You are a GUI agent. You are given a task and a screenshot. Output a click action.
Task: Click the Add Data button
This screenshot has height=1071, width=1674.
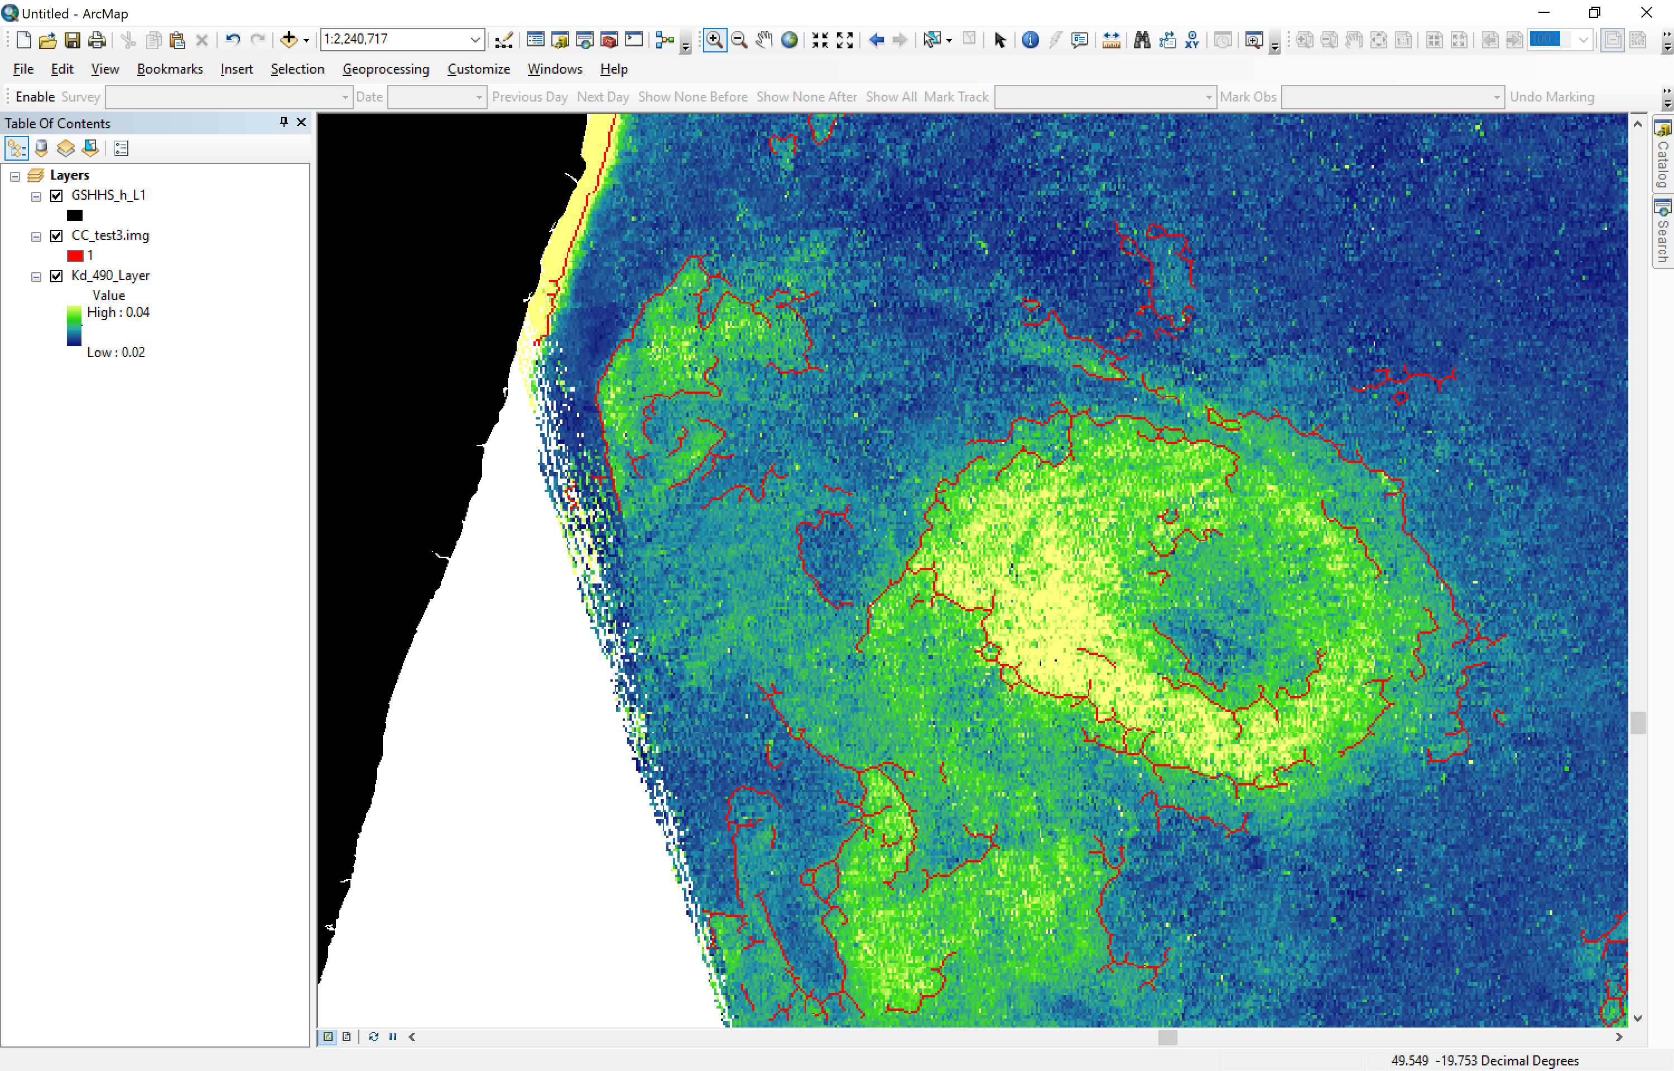[288, 40]
